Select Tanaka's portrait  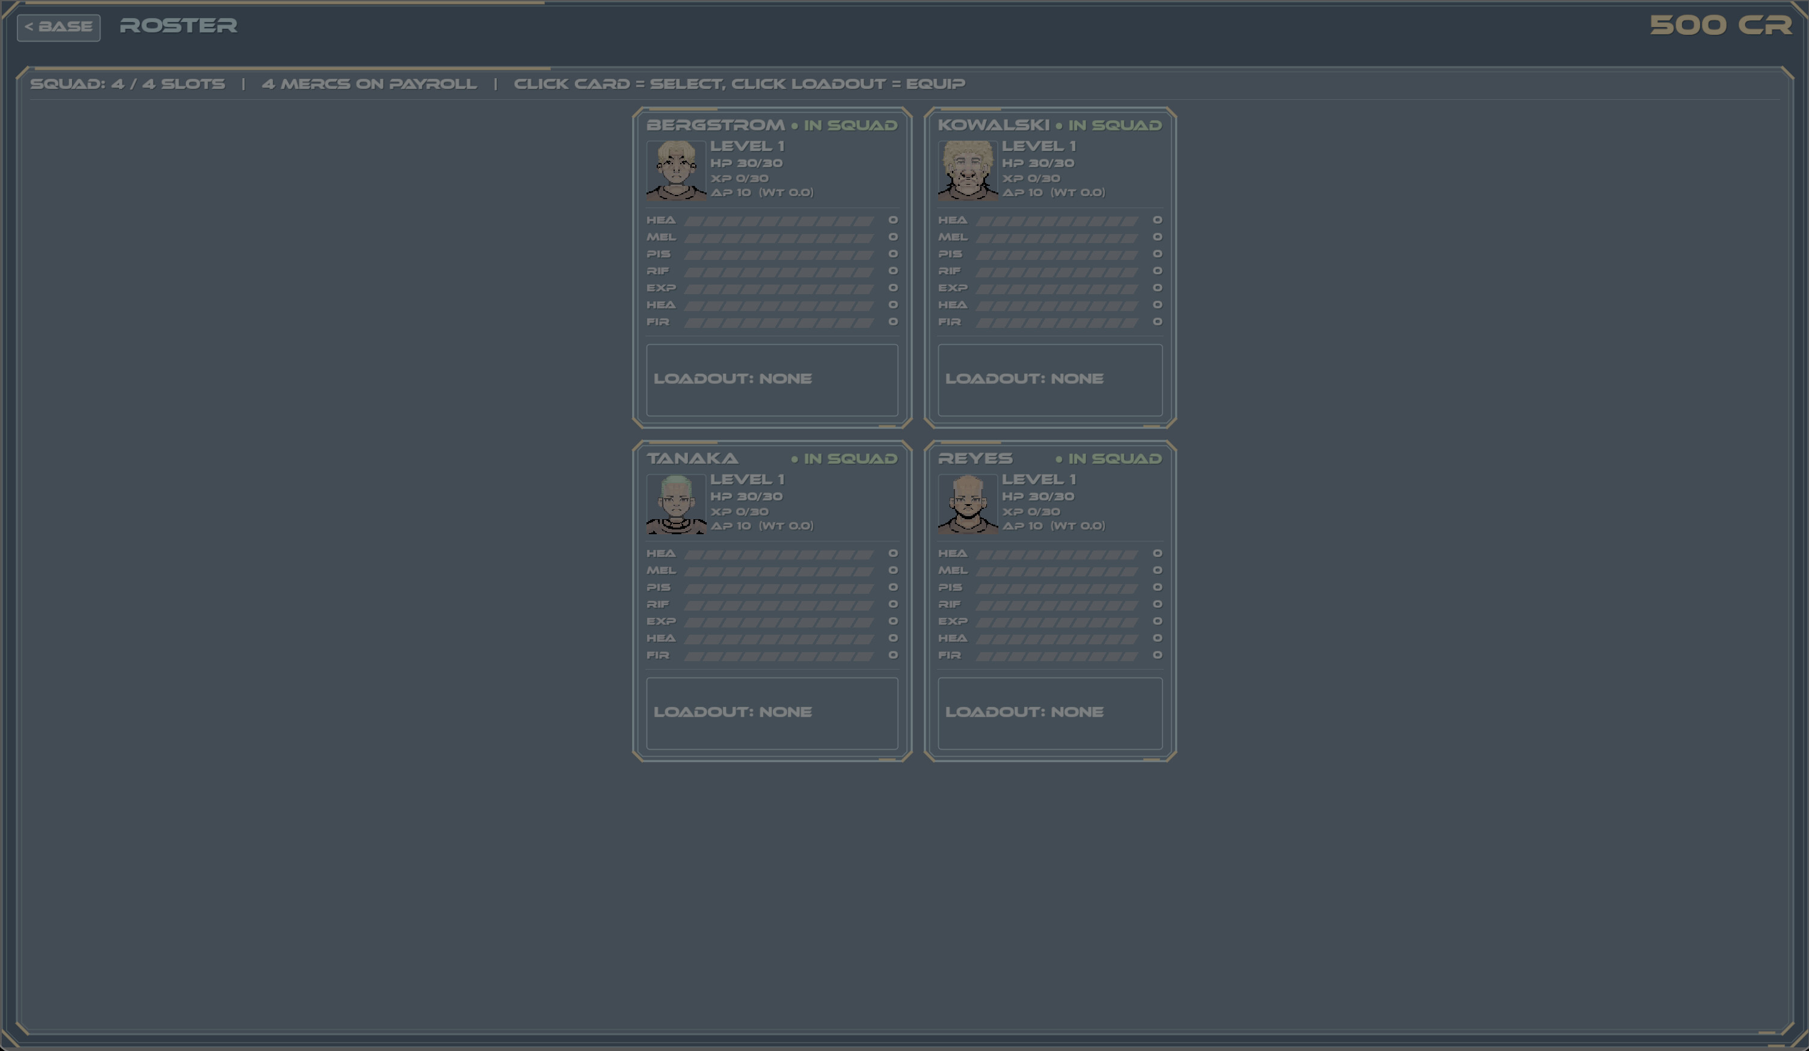tap(676, 504)
